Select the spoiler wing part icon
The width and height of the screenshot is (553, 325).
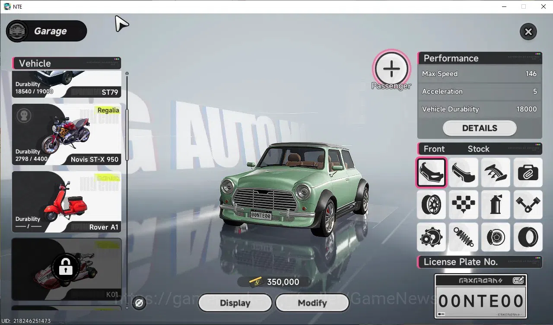click(496, 172)
